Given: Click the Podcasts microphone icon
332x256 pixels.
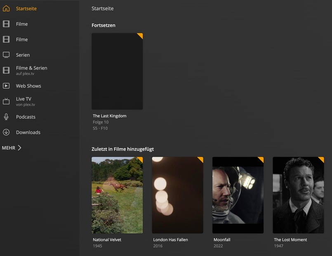Looking at the screenshot, I should (x=6, y=117).
